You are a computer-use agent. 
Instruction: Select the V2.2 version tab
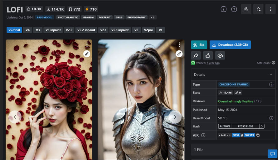pos(69,30)
